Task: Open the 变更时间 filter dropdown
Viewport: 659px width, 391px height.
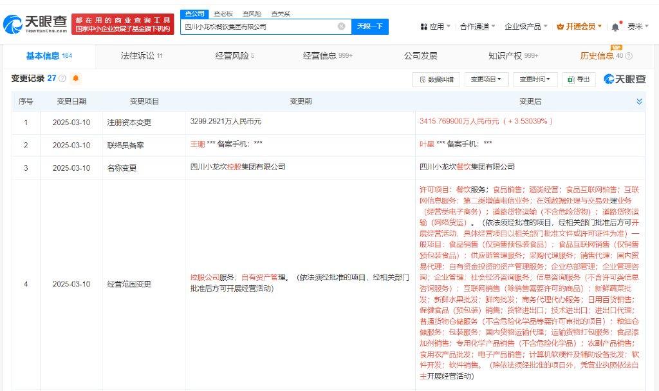Action: (x=535, y=79)
